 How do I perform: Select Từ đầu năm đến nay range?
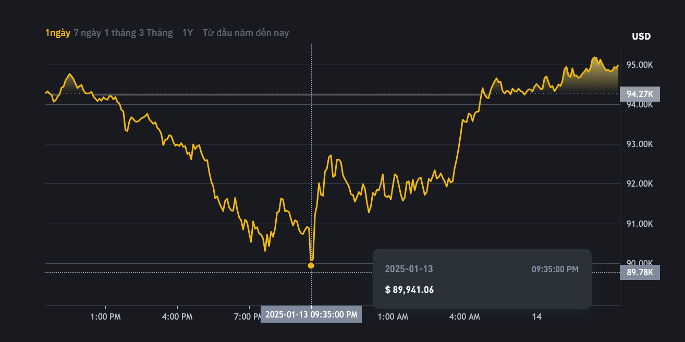point(246,33)
